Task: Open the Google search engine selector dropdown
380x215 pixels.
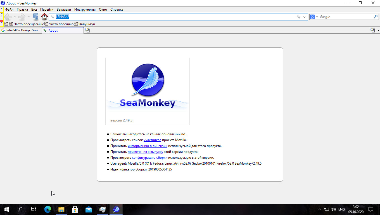Action: pos(314,17)
